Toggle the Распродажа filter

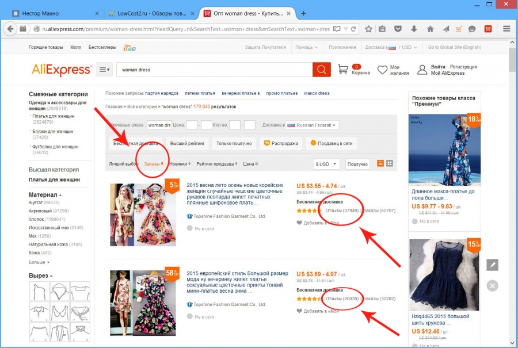(281, 143)
